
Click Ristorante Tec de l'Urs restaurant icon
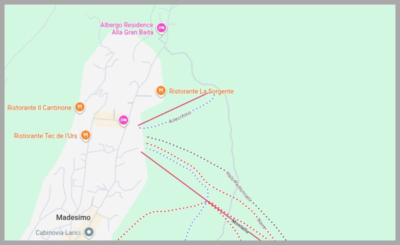coord(86,135)
